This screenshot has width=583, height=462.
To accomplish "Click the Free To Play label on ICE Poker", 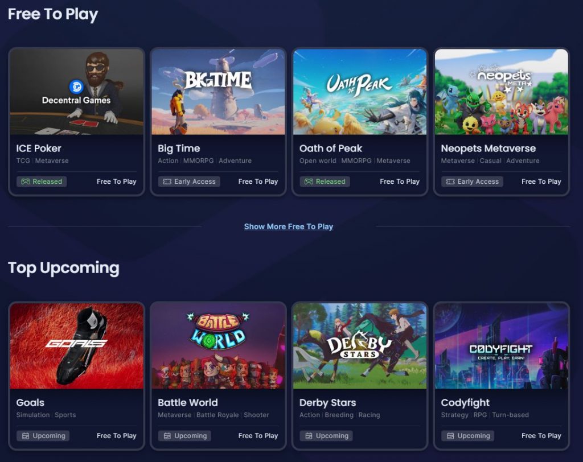I will click(116, 181).
